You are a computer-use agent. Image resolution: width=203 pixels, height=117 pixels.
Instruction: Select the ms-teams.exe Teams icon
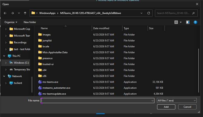40,82
